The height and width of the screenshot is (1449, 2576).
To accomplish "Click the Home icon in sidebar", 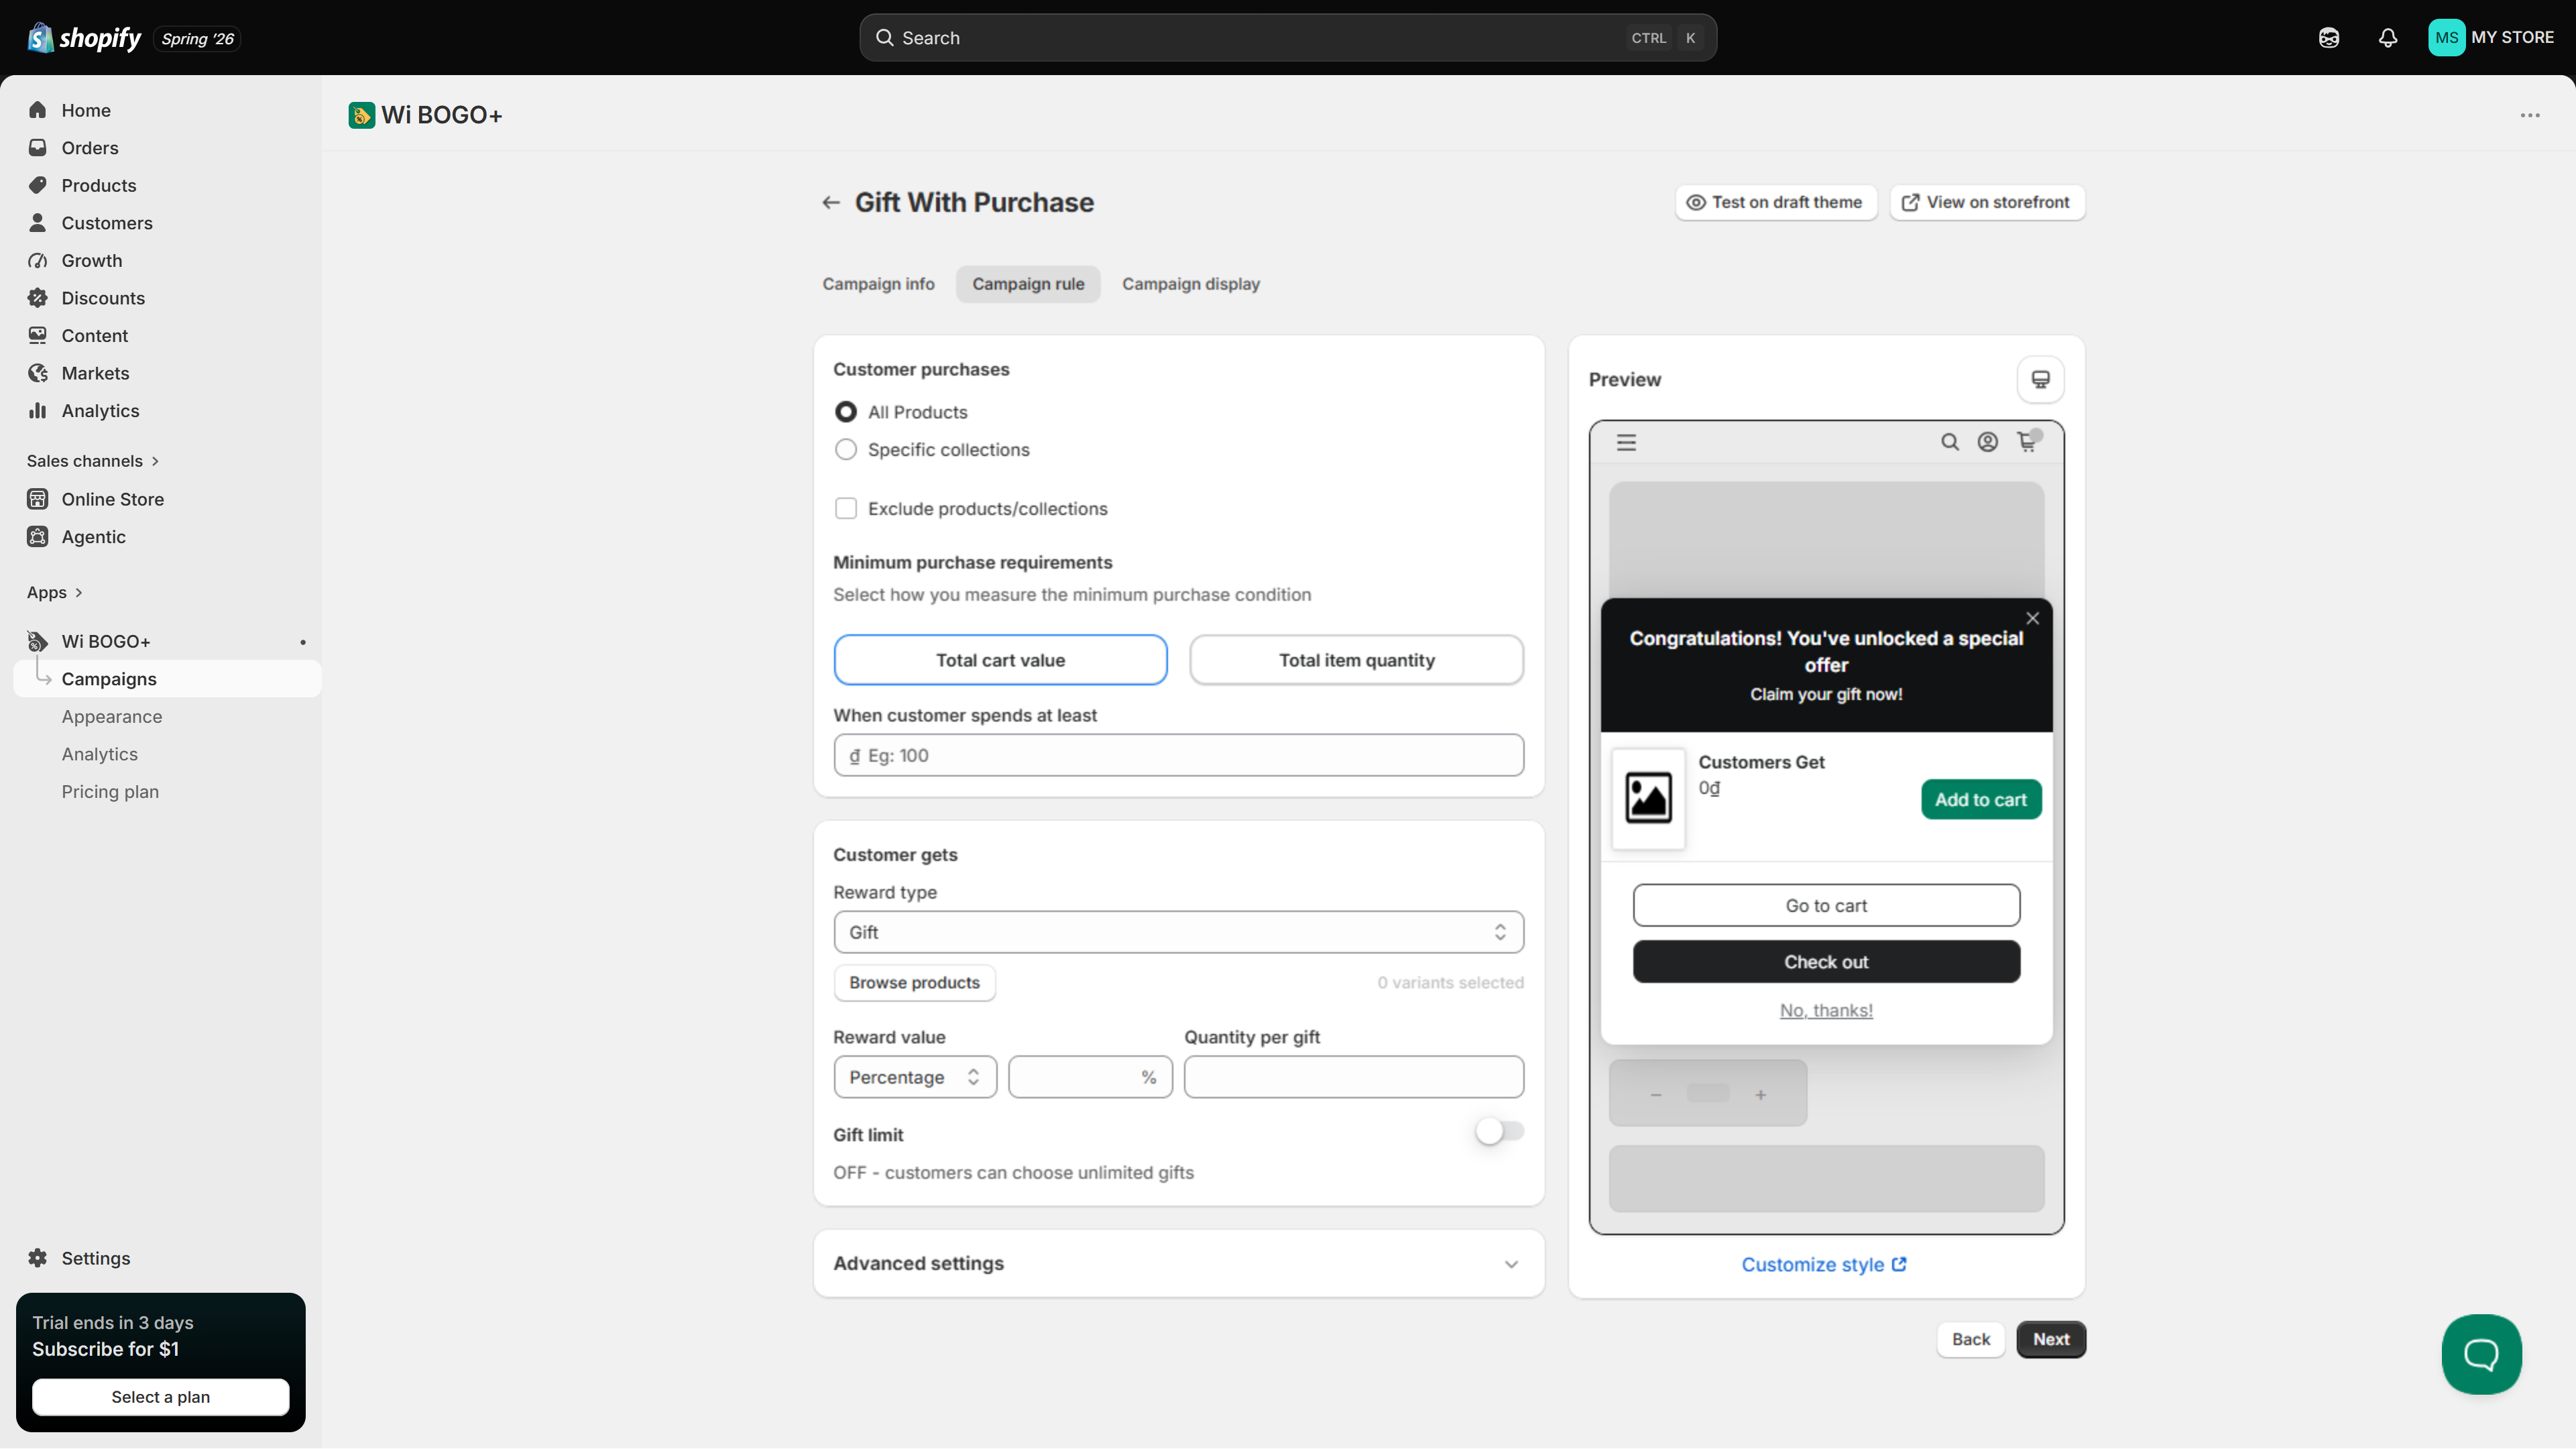I will 38,110.
